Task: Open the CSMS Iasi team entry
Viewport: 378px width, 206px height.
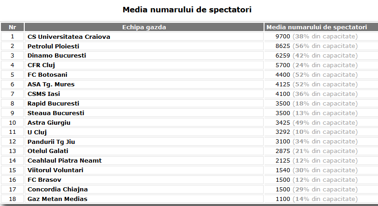Action: click(x=44, y=94)
